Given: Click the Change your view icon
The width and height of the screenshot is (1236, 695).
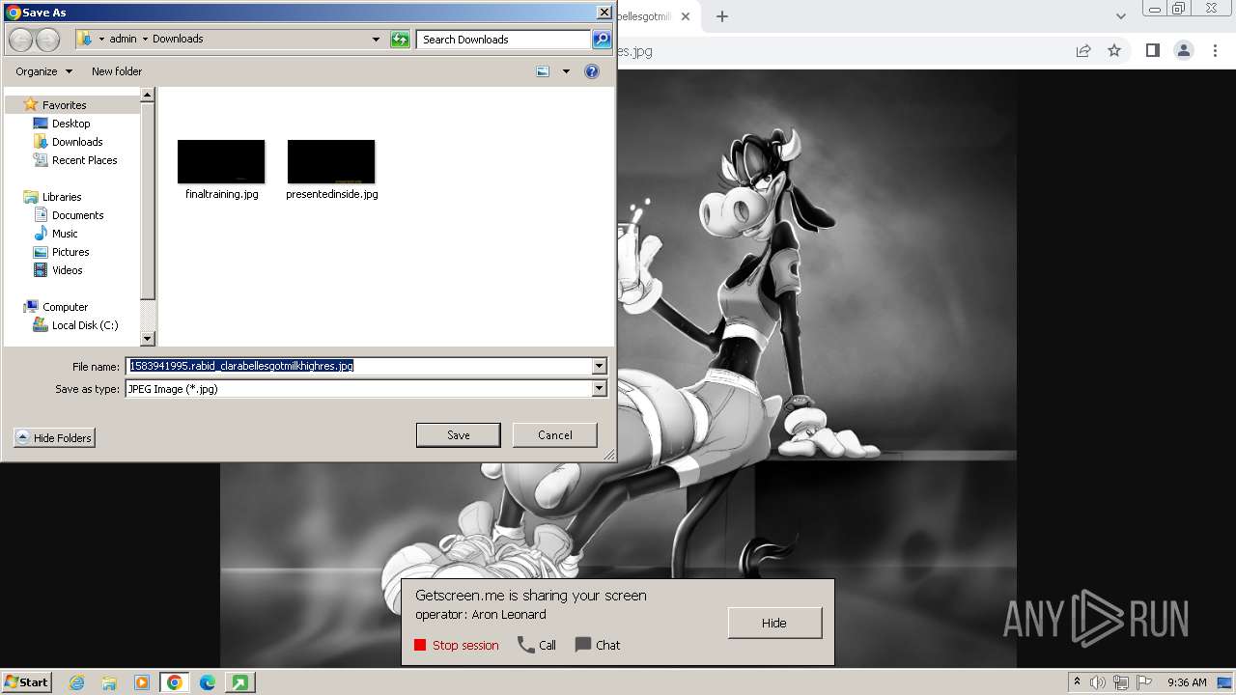Looking at the screenshot, I should coord(543,71).
